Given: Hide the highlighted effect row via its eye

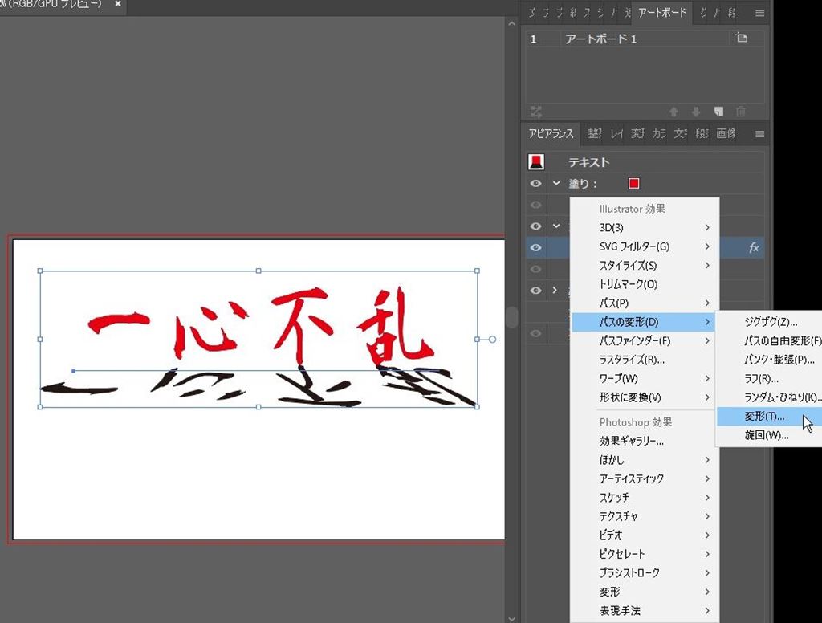Looking at the screenshot, I should (x=536, y=248).
